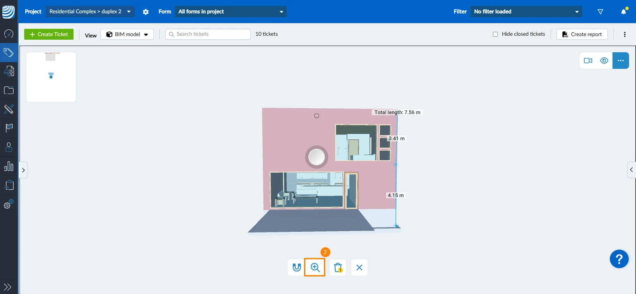Expand the BIM model view dropdown

click(127, 34)
